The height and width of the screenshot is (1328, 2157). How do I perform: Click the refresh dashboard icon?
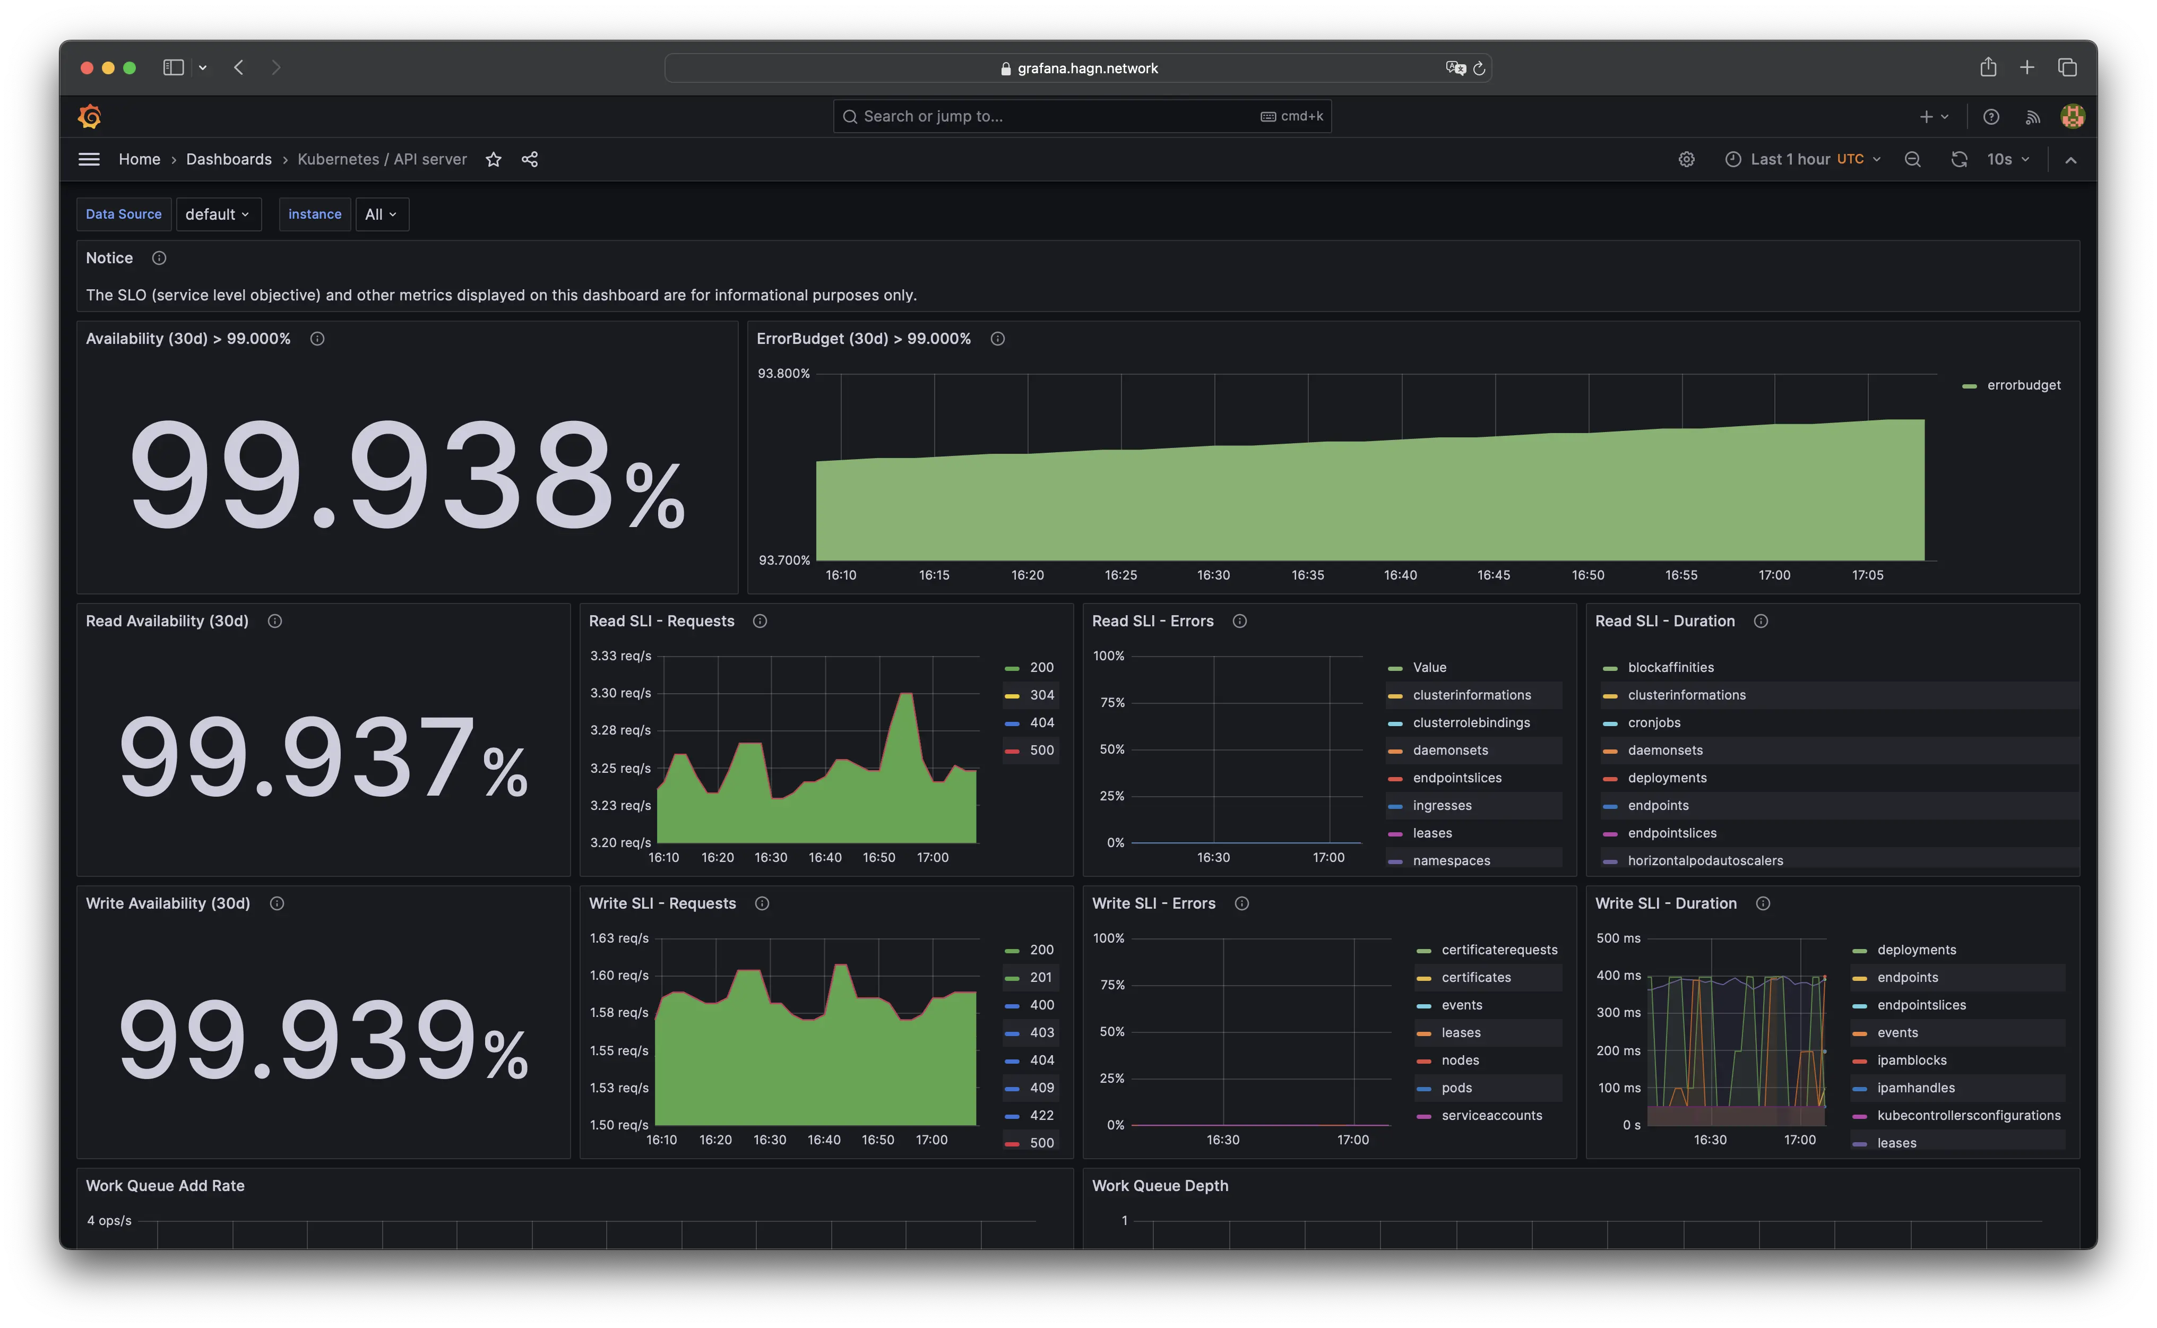pyautogui.click(x=1958, y=159)
